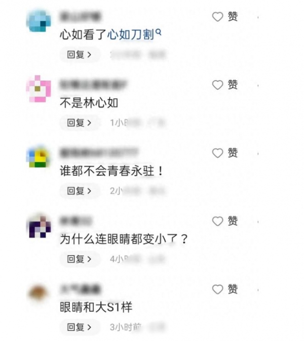Expand replies under '谁都不会青春永驻！'

[80, 191]
